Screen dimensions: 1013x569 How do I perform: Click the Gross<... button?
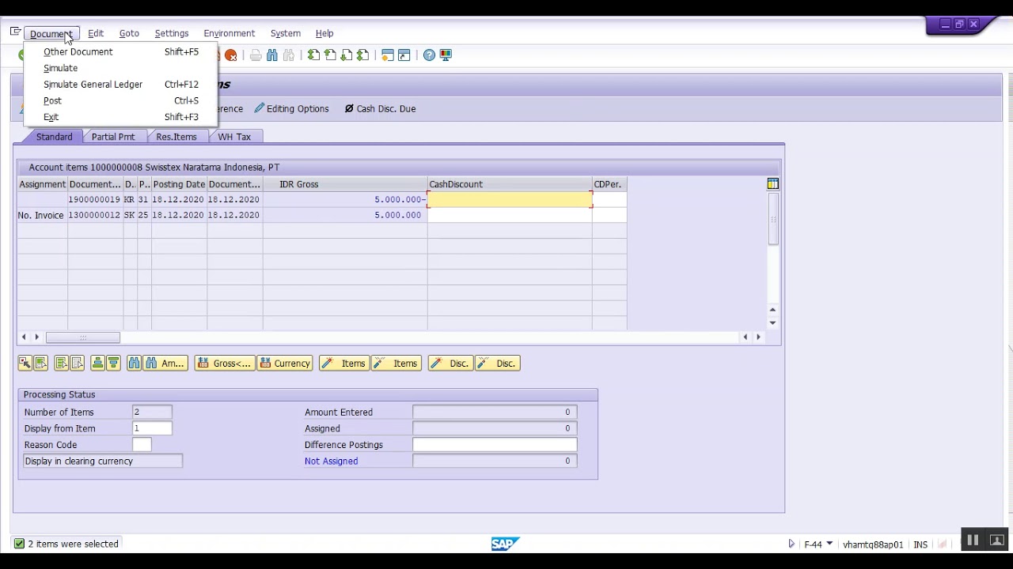pos(224,364)
